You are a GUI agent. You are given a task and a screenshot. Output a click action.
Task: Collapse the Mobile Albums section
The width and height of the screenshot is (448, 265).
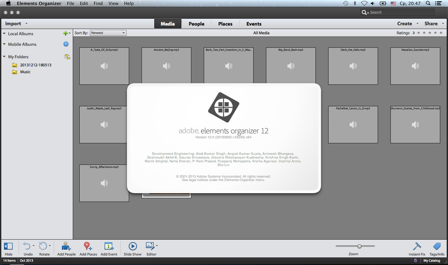pos(4,44)
